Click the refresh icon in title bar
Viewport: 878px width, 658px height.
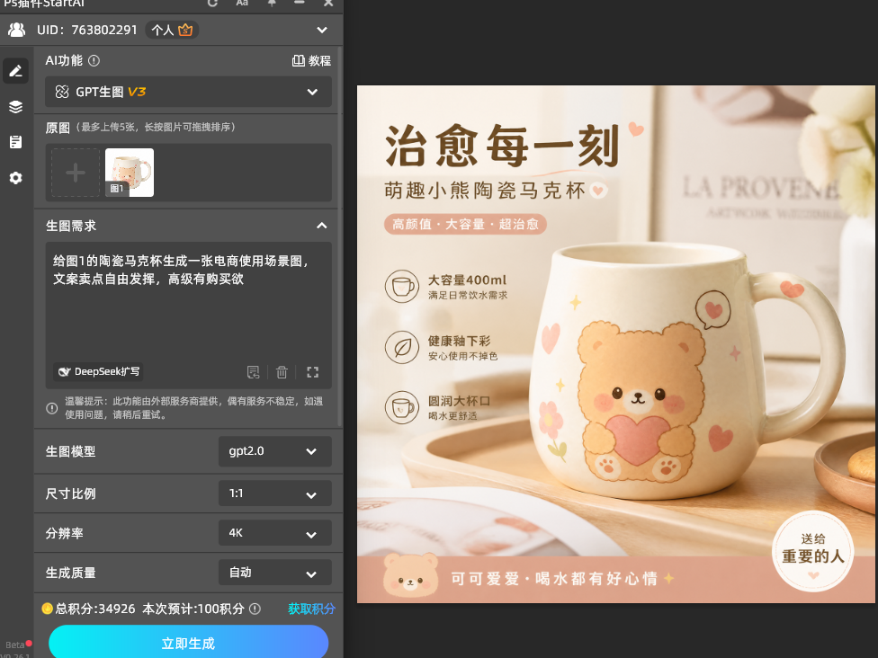pyautogui.click(x=212, y=4)
